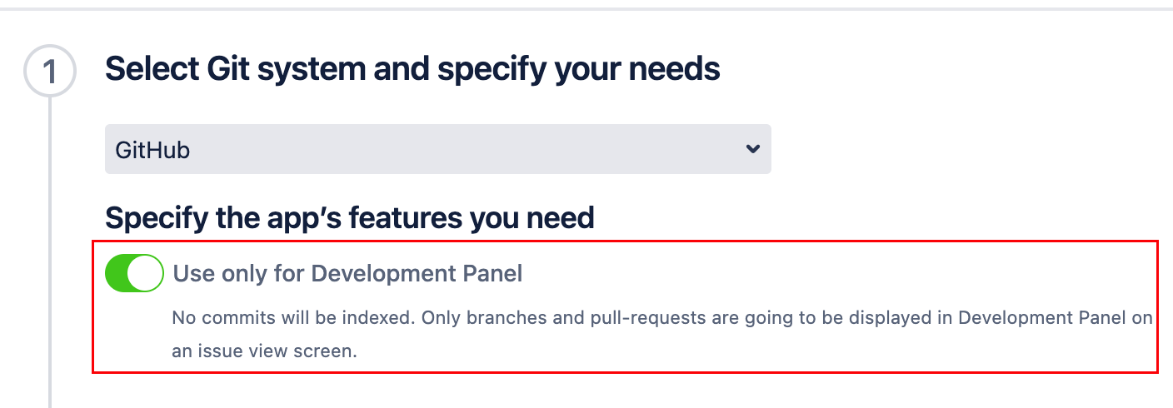
Task: Click Specify the app's features you need heading
Action: [x=350, y=218]
